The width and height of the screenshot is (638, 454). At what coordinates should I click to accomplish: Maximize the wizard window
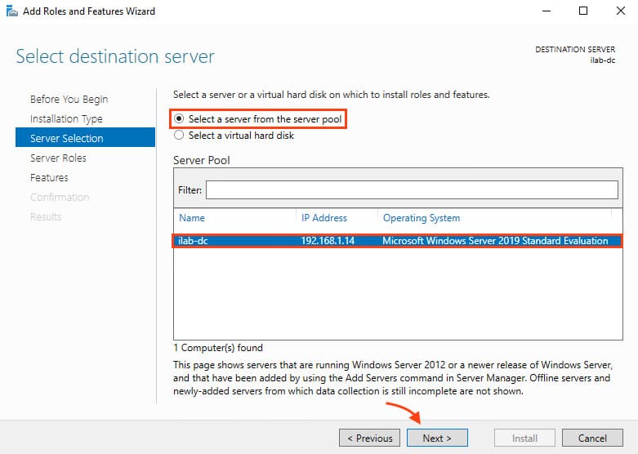(x=583, y=11)
